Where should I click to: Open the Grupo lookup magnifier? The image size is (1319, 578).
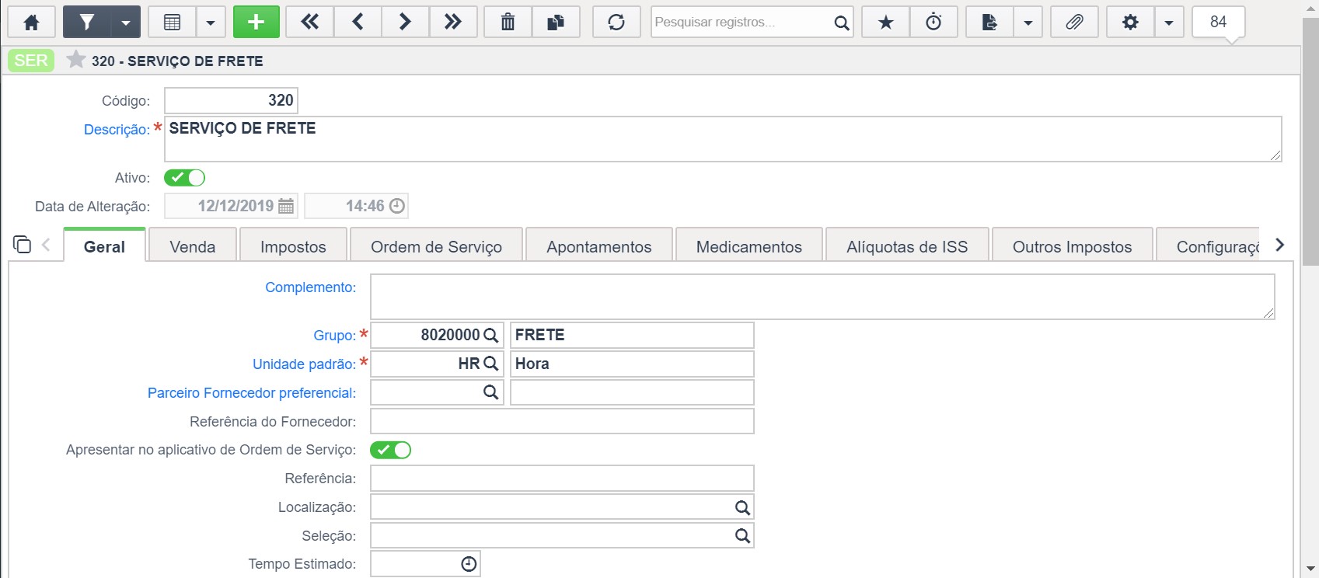click(491, 336)
